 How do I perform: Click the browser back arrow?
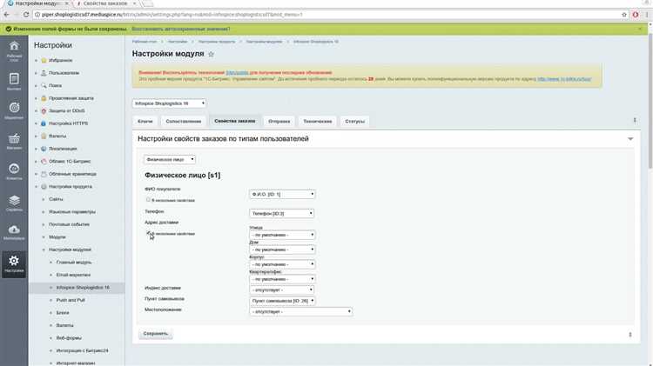pos(6,15)
